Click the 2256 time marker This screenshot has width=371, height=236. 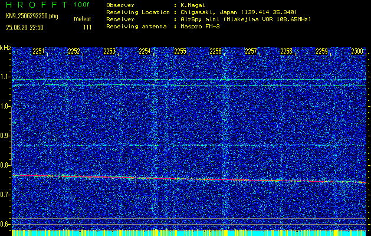215,51
